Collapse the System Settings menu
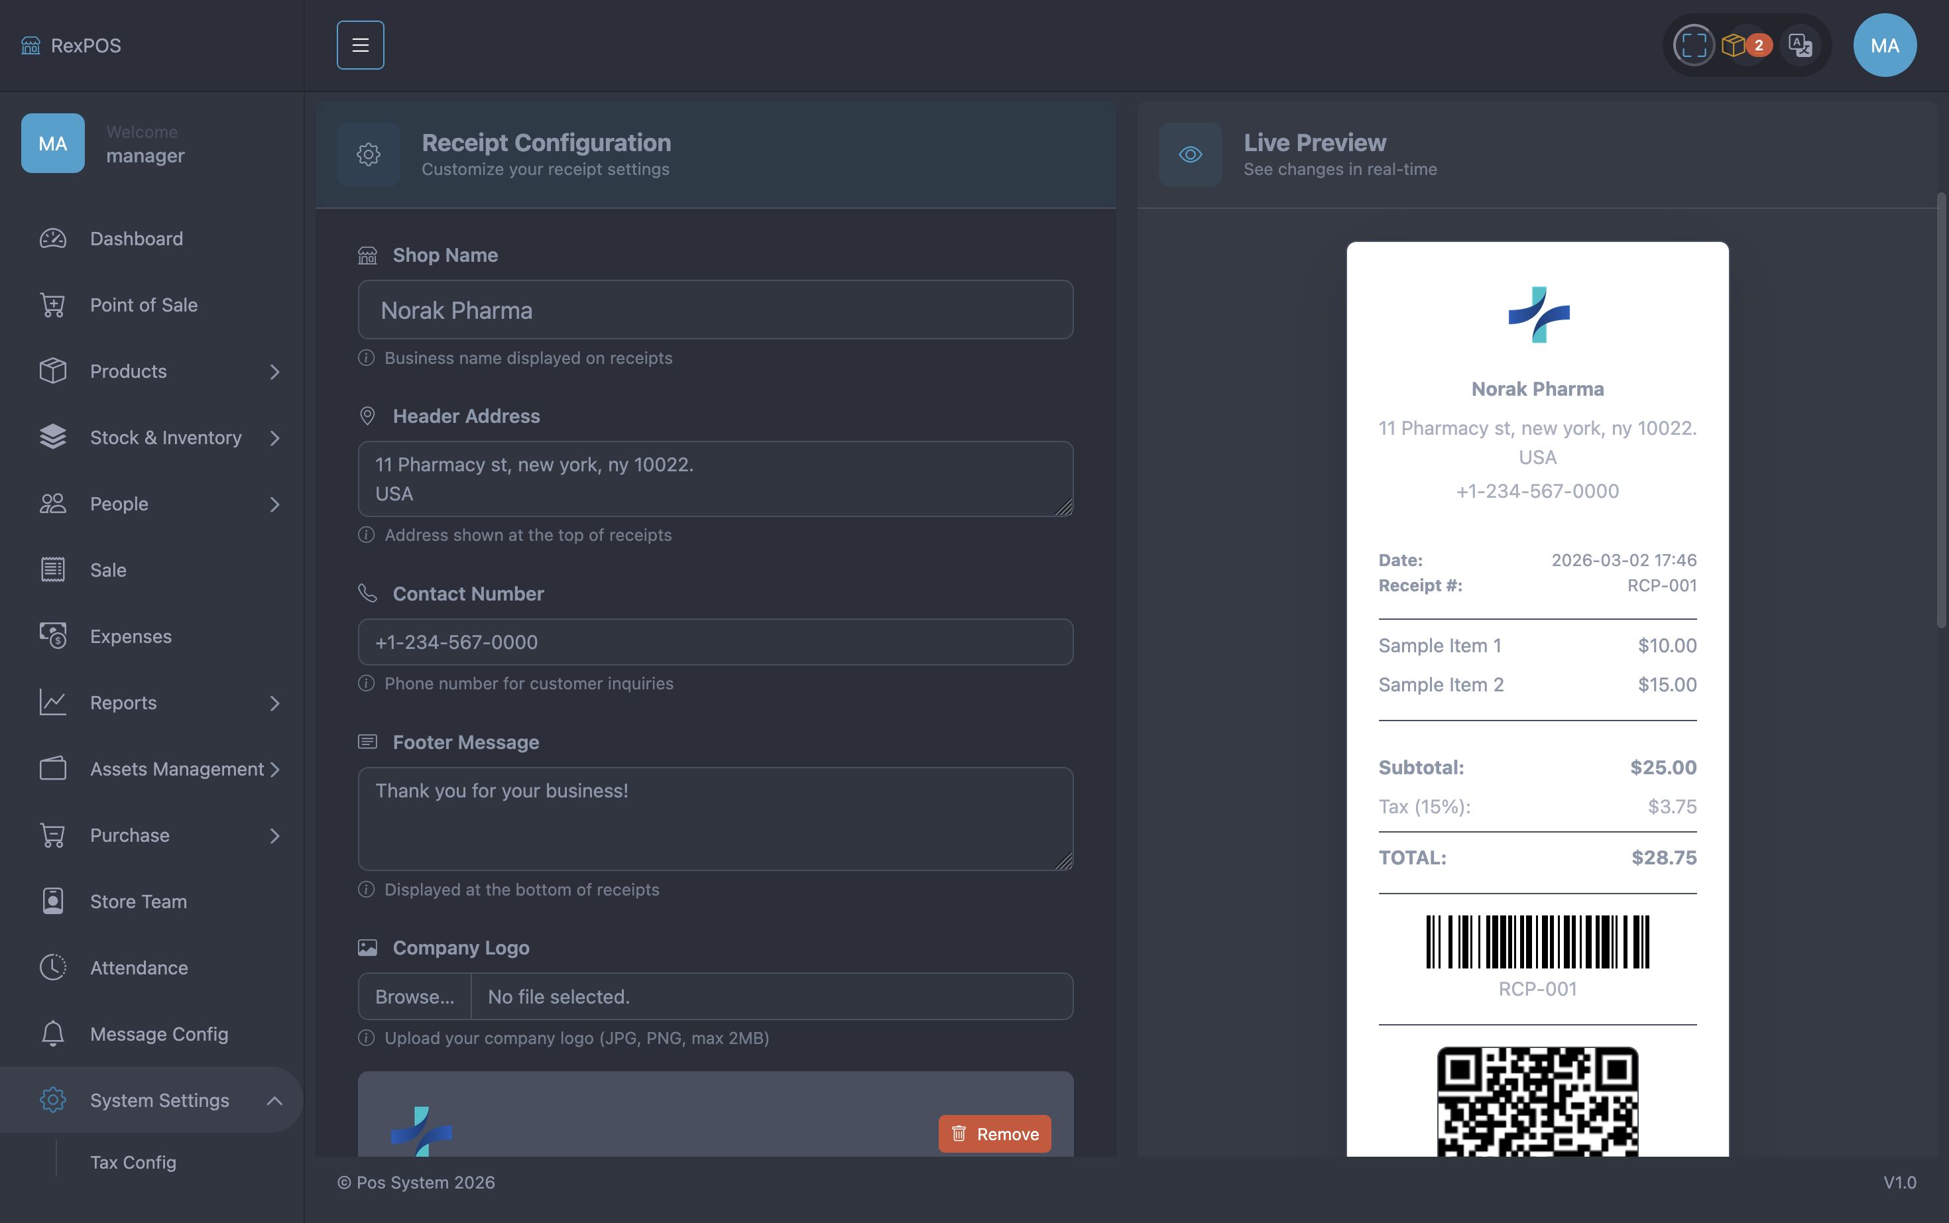 [x=274, y=1100]
